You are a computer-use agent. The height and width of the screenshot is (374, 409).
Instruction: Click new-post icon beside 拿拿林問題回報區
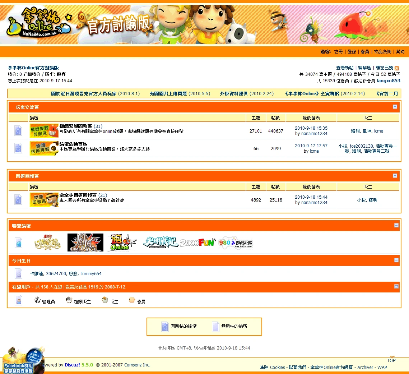tap(18, 200)
